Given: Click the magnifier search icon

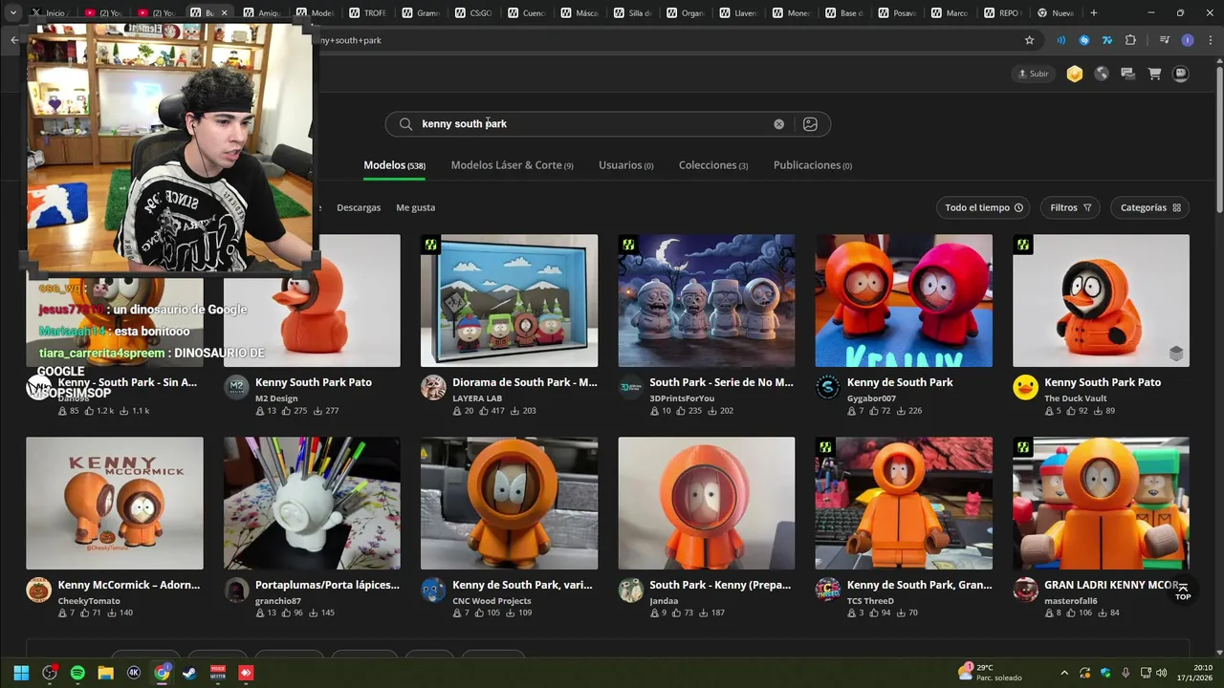Looking at the screenshot, I should pos(405,124).
